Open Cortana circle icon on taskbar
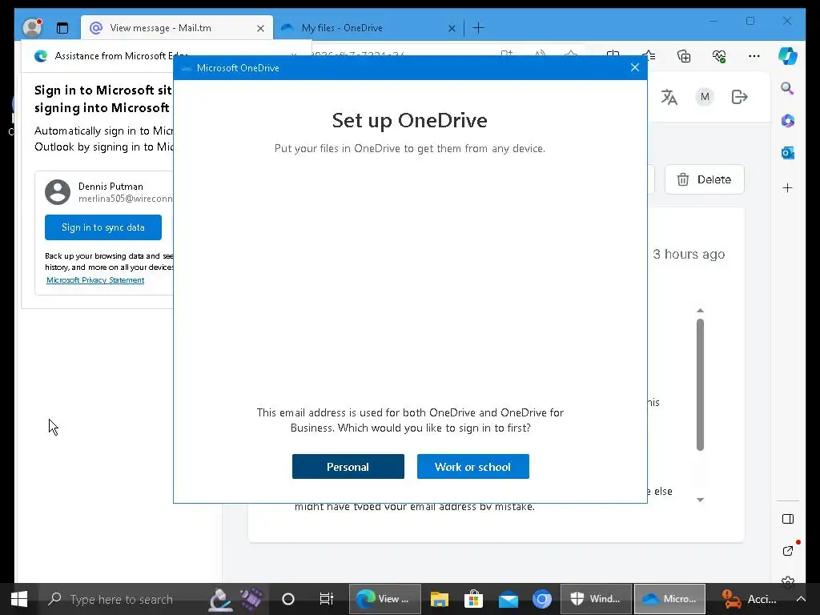This screenshot has height=615, width=820. point(288,599)
